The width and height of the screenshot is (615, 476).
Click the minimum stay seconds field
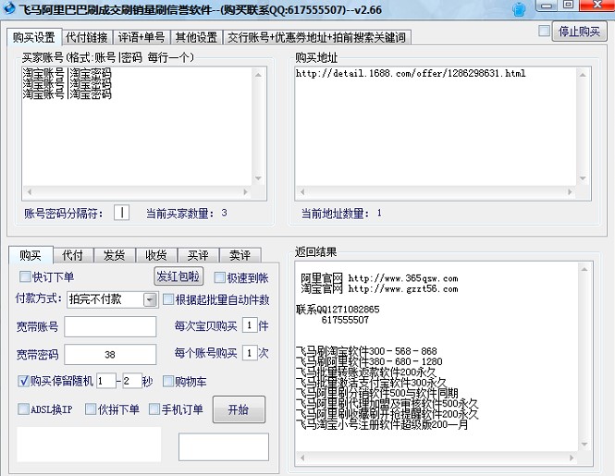(x=106, y=381)
